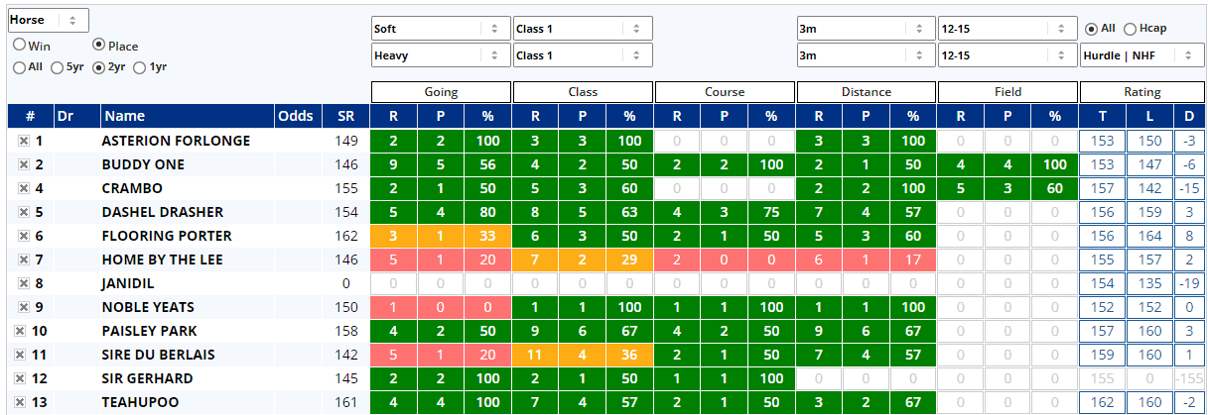Choose the 5yr time period option

click(x=57, y=67)
